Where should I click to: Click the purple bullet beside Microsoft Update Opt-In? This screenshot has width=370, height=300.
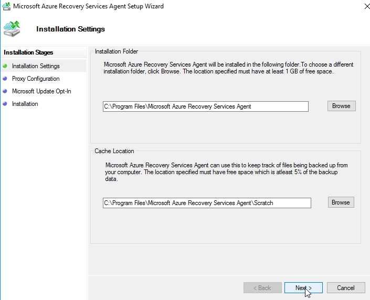[5, 91]
